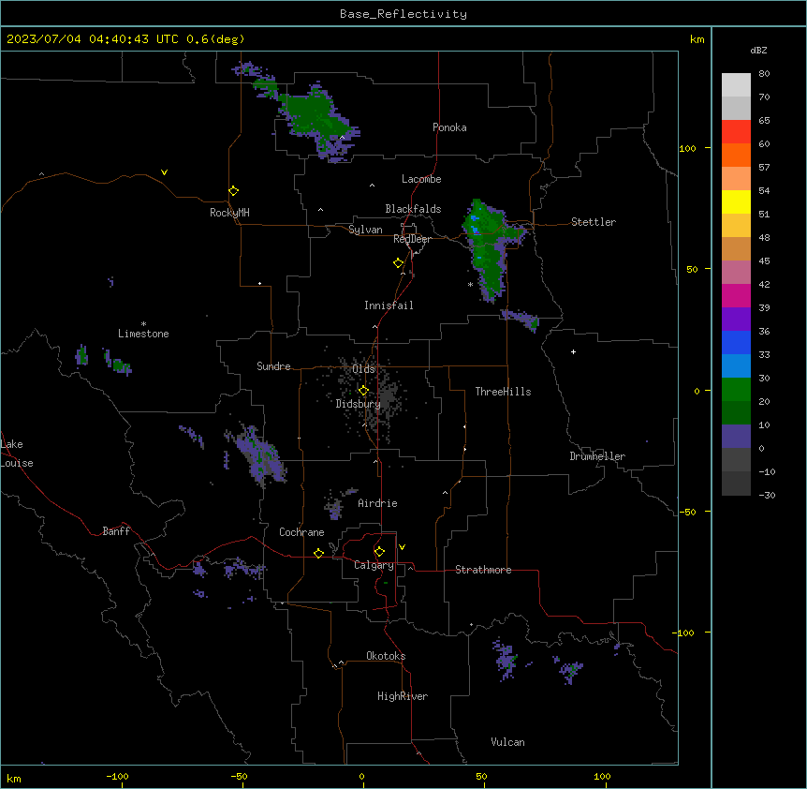Viewport: 807px width, 789px height.
Task: Select the blue 36-33 dBZ legend band
Action: pos(736,342)
